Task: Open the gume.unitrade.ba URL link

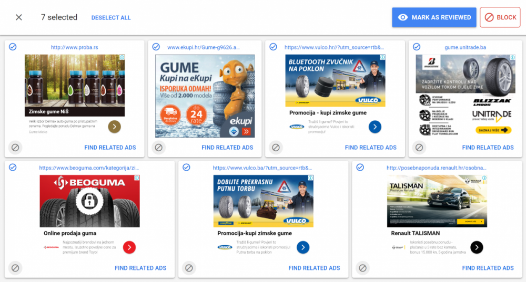Action: (466, 47)
